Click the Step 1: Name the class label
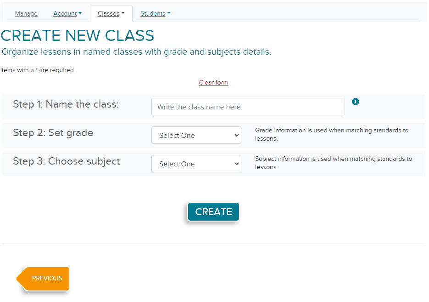 pyautogui.click(x=66, y=104)
